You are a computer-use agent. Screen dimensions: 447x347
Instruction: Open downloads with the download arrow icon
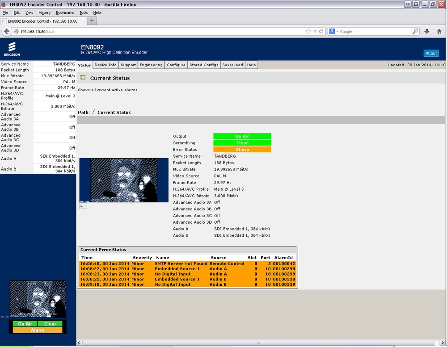click(426, 31)
